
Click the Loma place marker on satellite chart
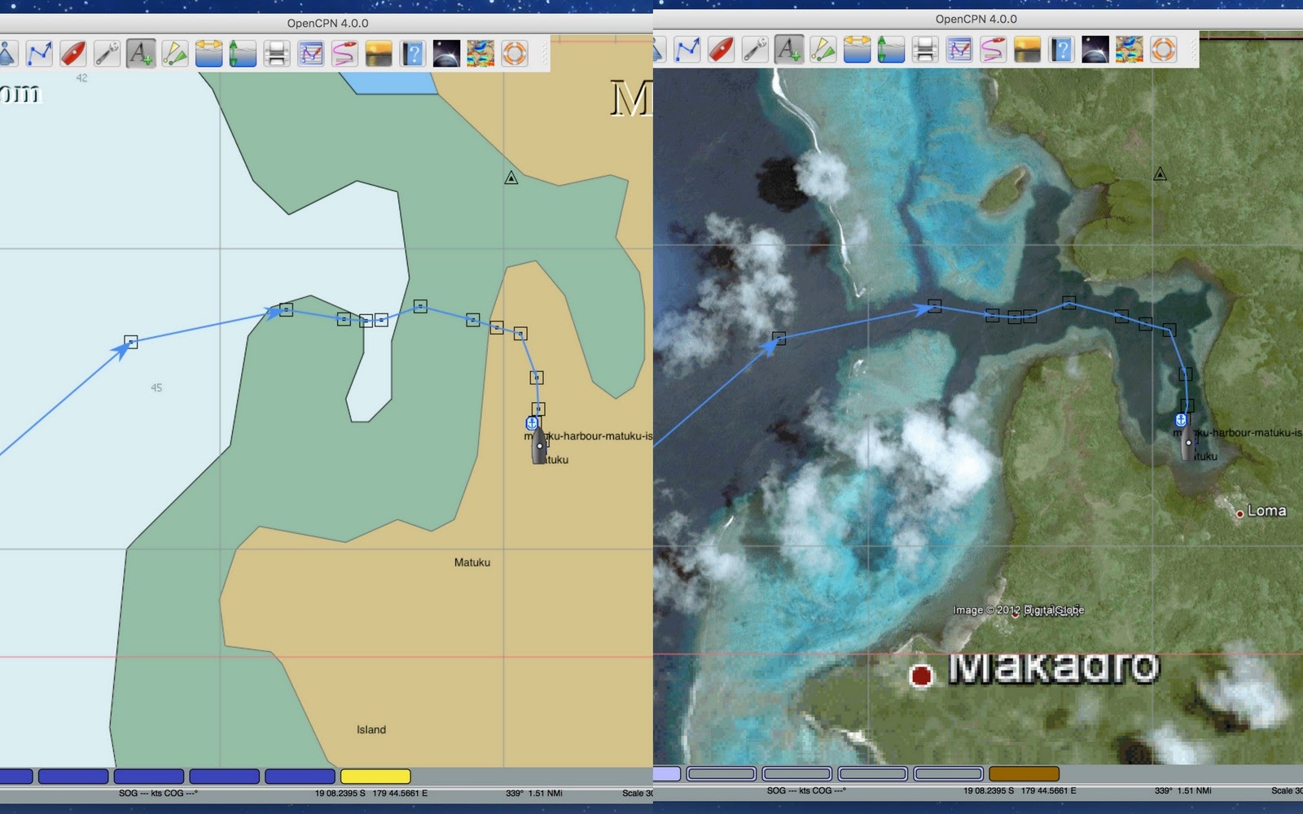click(x=1239, y=514)
